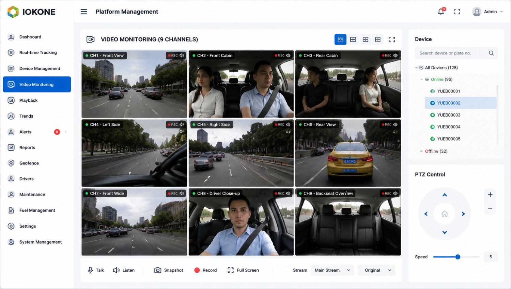Expand the Offline (32) device group
This screenshot has height=289, width=511.
(421, 151)
